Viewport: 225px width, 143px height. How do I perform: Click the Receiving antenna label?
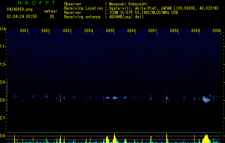(x=82, y=17)
